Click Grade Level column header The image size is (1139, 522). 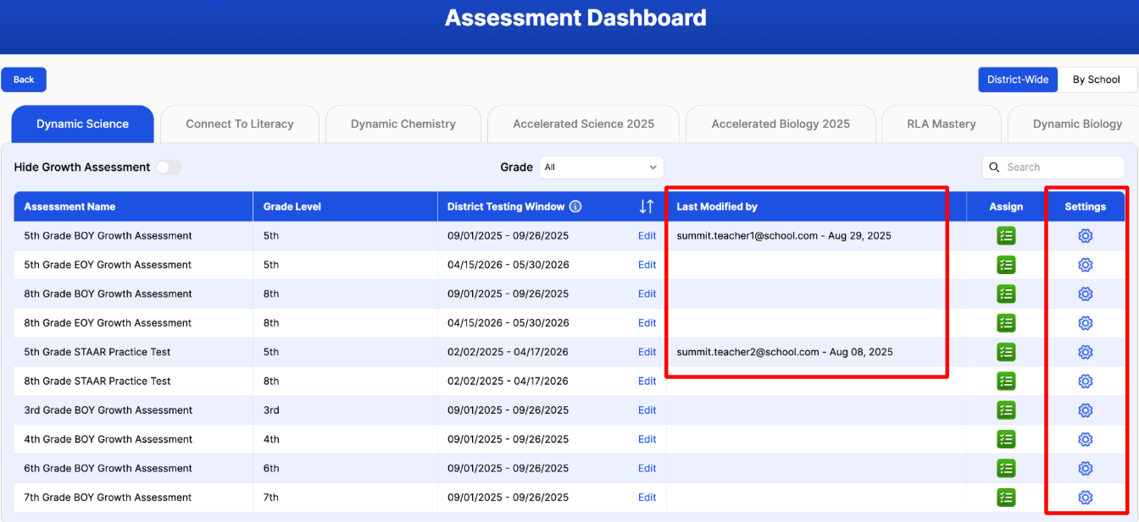click(345, 206)
